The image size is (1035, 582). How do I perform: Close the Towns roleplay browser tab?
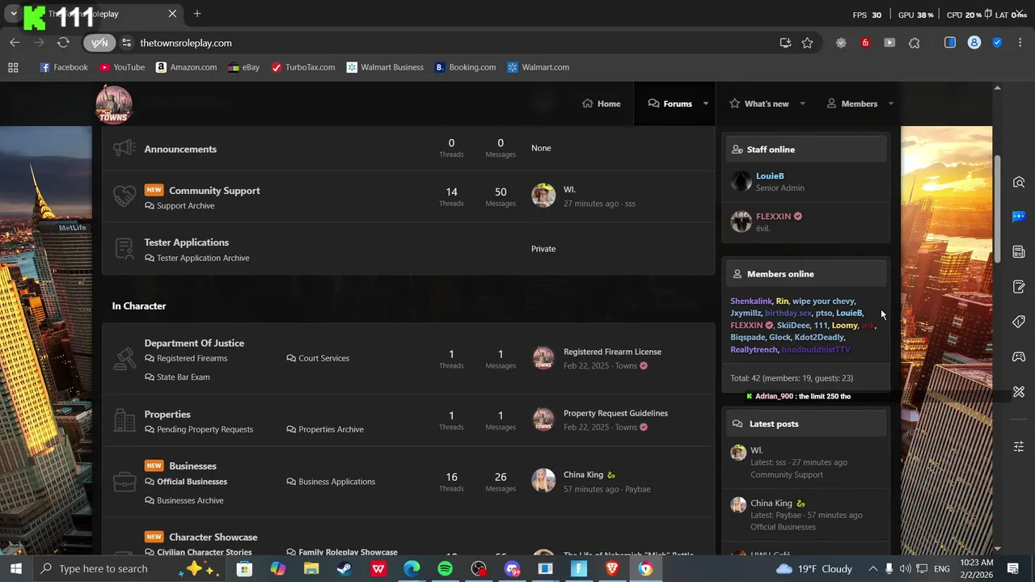[172, 14]
